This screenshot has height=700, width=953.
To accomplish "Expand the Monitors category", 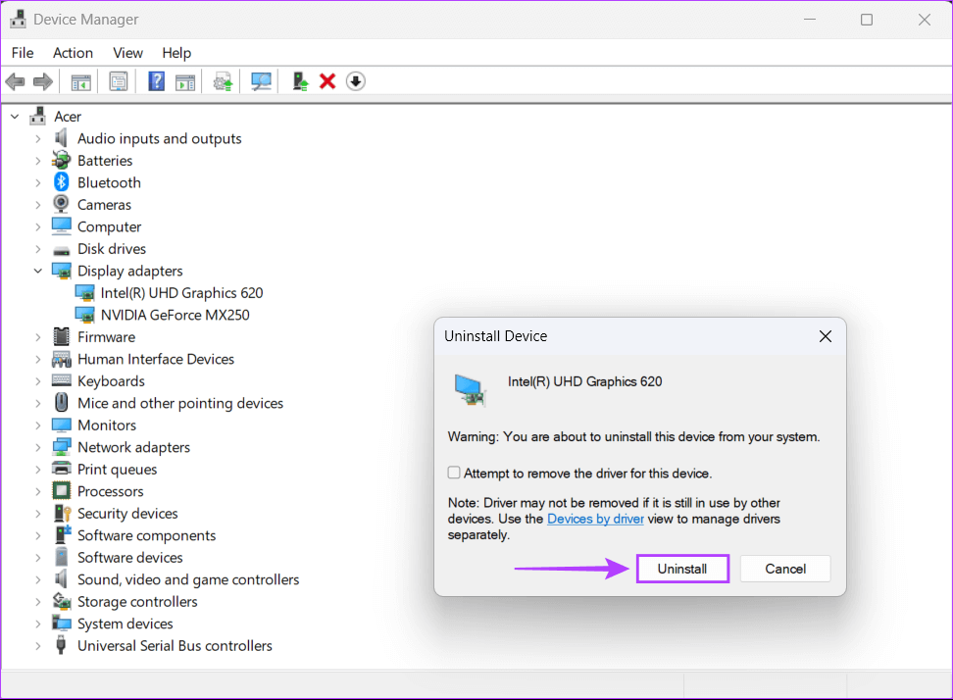I will pyautogui.click(x=37, y=425).
